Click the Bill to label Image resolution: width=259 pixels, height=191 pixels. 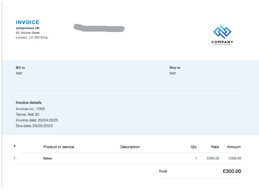click(20, 68)
